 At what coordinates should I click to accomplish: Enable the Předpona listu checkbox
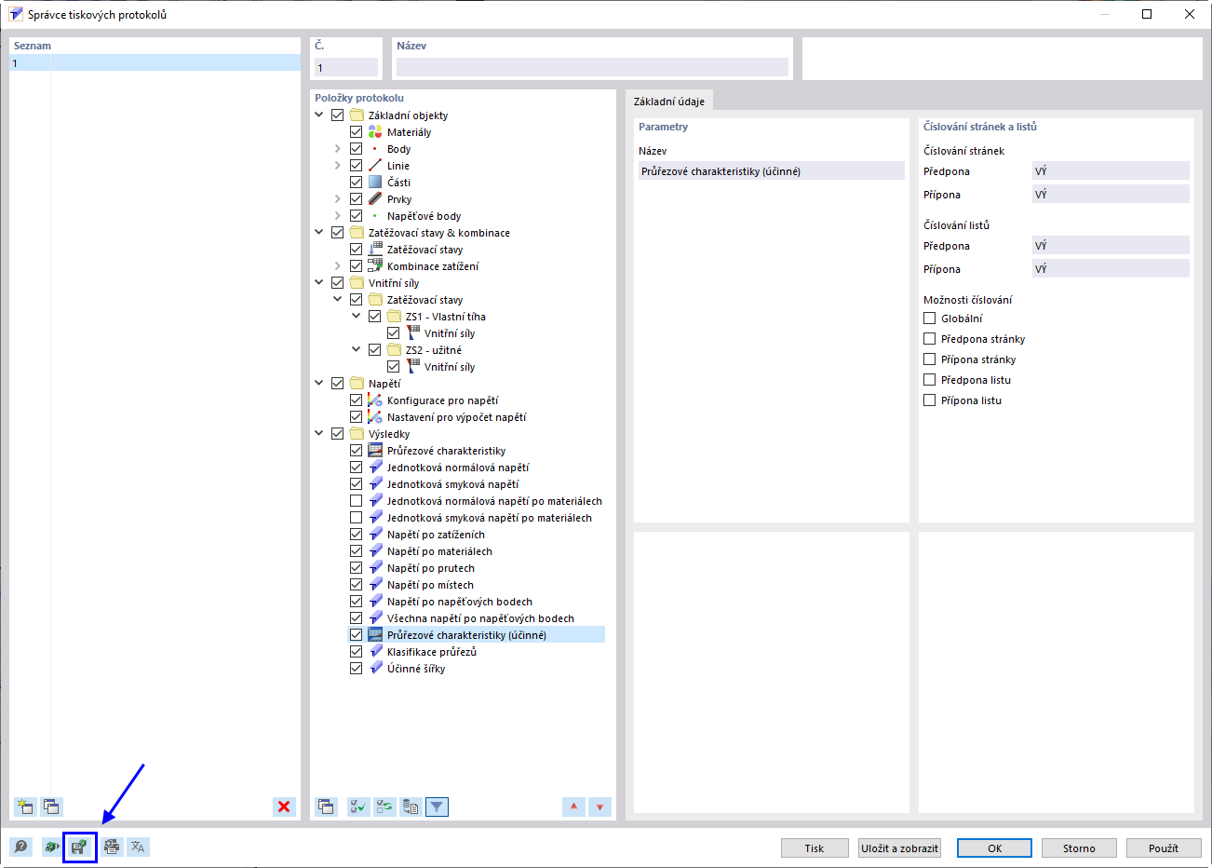coord(929,380)
